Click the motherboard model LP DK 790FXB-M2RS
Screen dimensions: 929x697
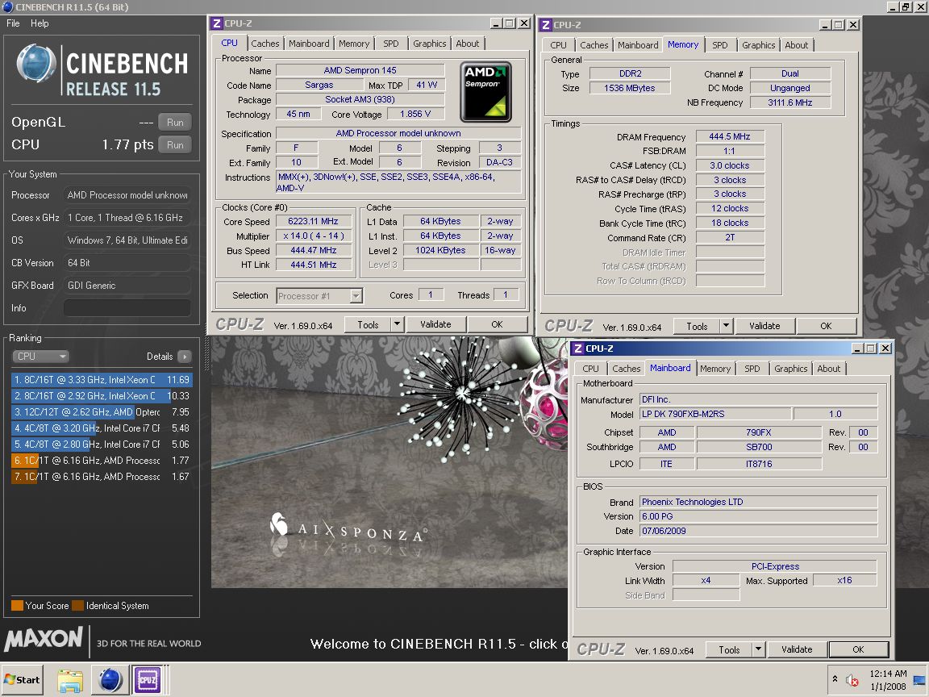coord(715,414)
